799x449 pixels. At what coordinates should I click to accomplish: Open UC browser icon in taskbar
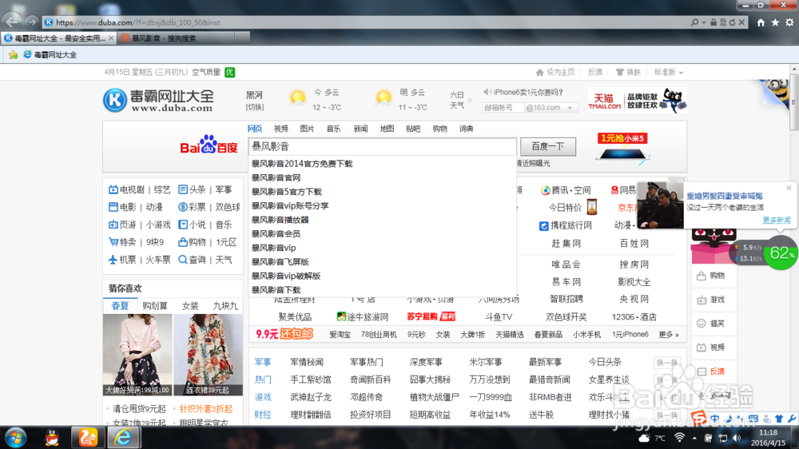tap(88, 438)
